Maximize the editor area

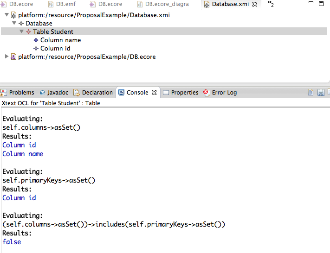[x=321, y=4]
